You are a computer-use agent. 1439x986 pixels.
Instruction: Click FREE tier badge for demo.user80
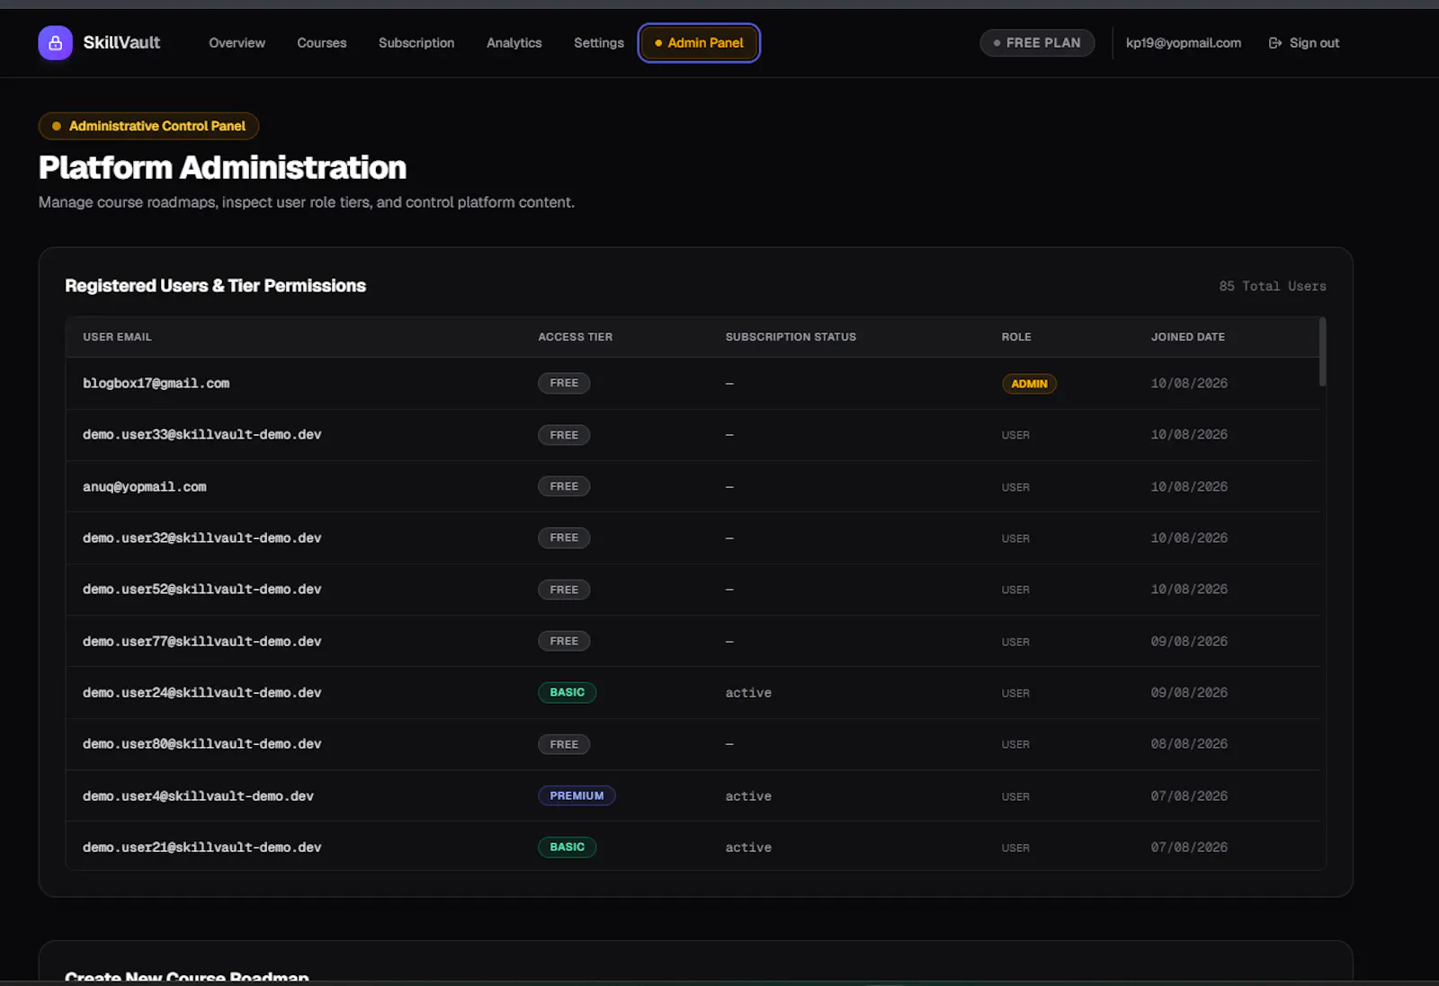(564, 744)
